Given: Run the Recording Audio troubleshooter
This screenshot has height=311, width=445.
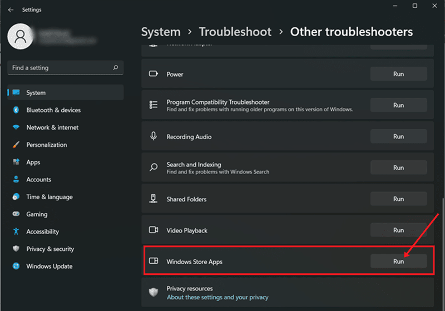Looking at the screenshot, I should (x=398, y=136).
